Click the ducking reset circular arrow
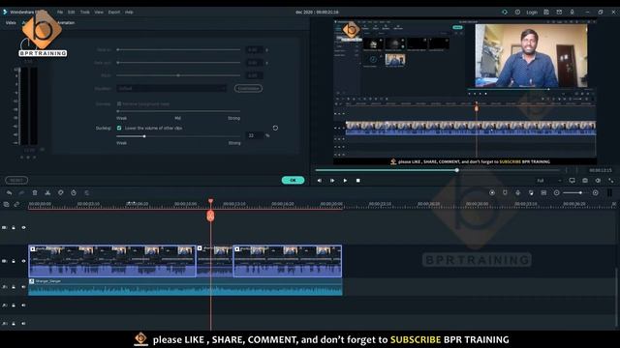The width and height of the screenshot is (620, 348). click(275, 128)
